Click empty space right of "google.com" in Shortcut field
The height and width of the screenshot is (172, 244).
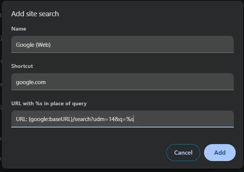click(140, 82)
